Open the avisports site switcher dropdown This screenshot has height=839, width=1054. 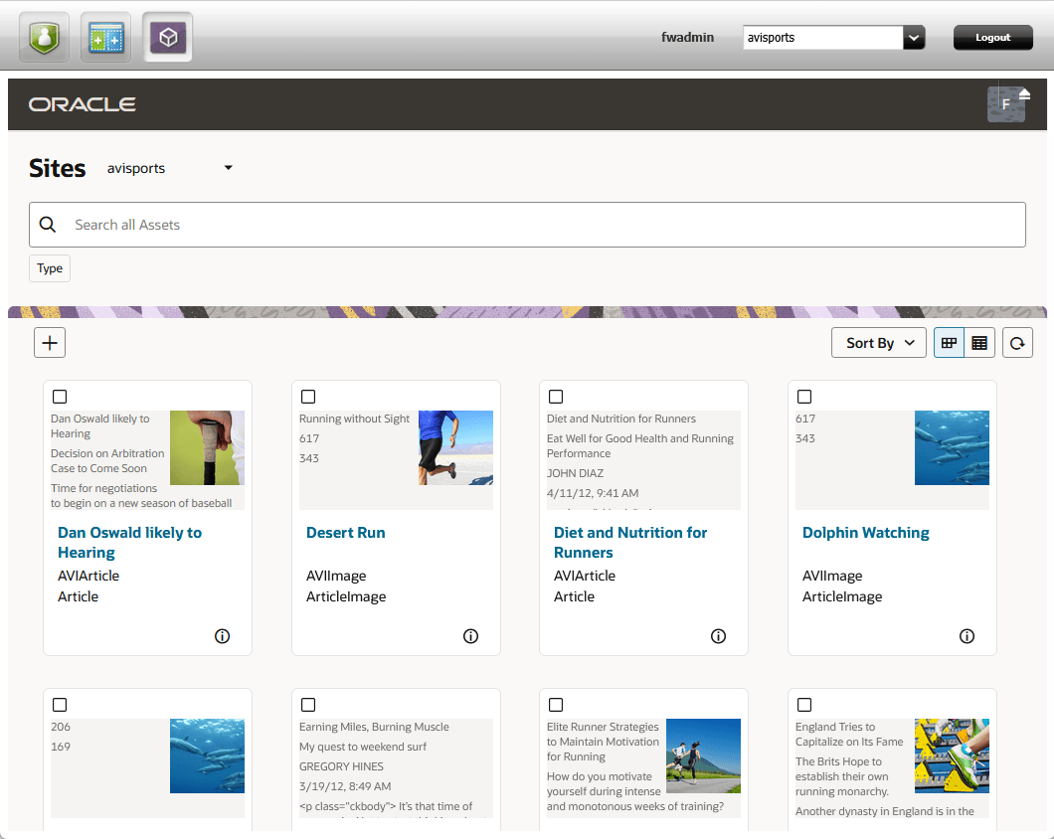(x=914, y=37)
